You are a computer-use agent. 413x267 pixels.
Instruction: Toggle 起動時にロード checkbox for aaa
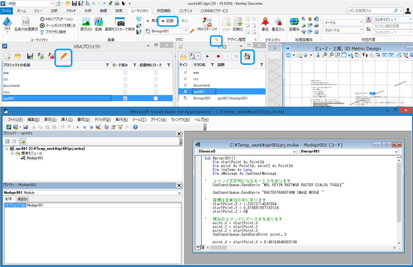(x=156, y=73)
